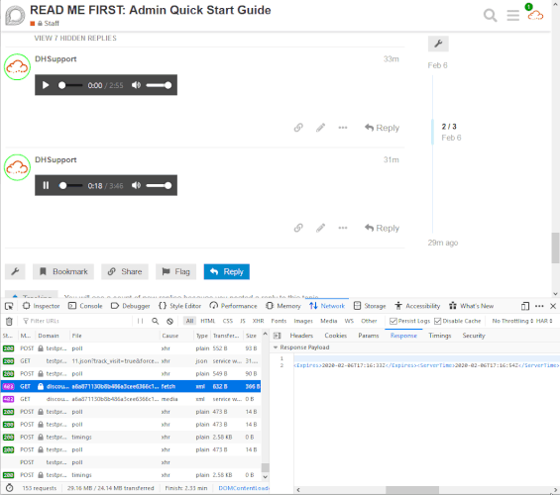Copy link icon on second DHSupport post
This screenshot has height=495, width=560.
click(298, 228)
